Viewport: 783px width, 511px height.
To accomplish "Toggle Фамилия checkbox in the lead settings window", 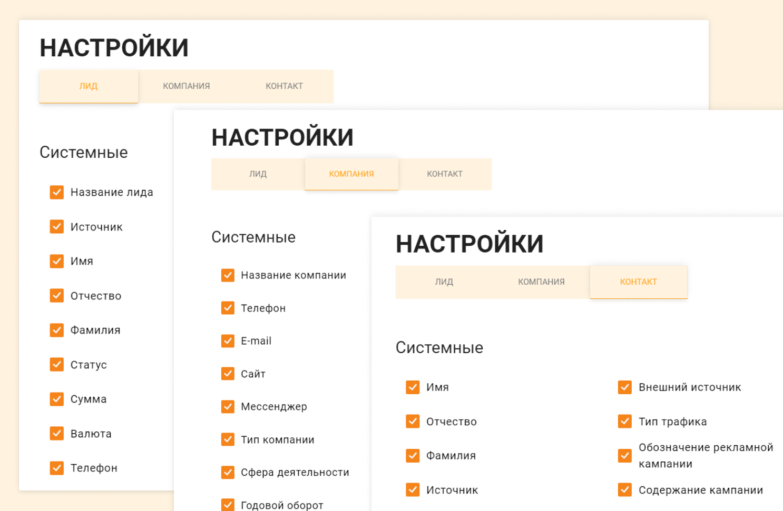I will (57, 330).
